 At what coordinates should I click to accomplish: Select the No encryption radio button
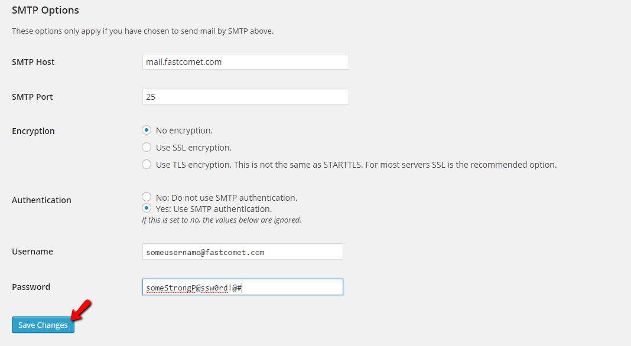(x=146, y=130)
